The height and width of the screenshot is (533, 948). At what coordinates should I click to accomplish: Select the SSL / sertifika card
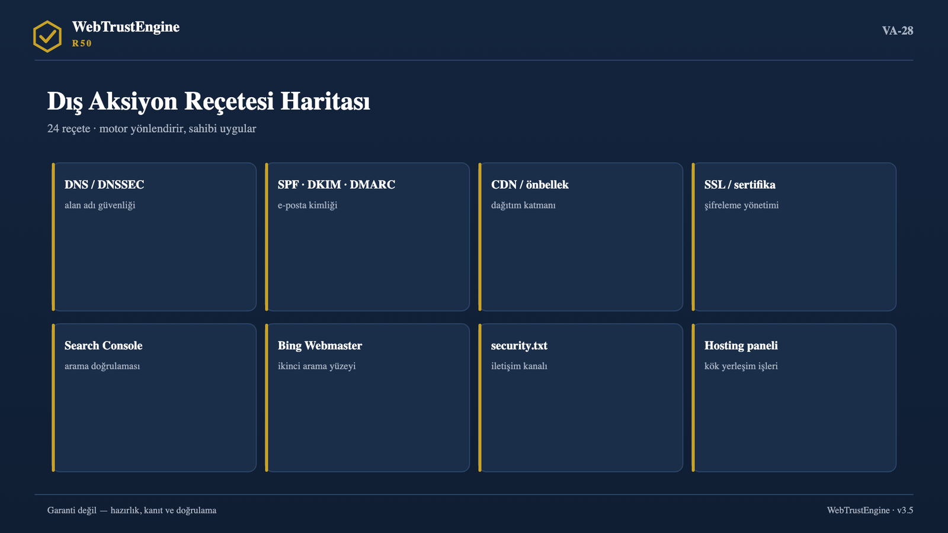794,237
